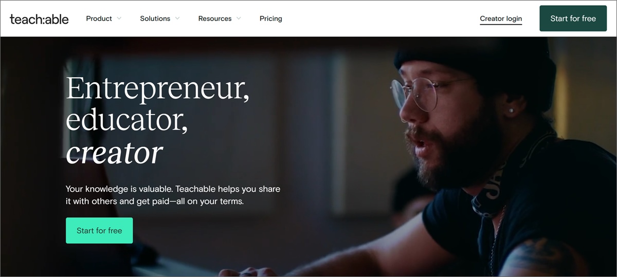Expand the Product dropdown chevron
Image resolution: width=617 pixels, height=277 pixels.
tap(119, 19)
